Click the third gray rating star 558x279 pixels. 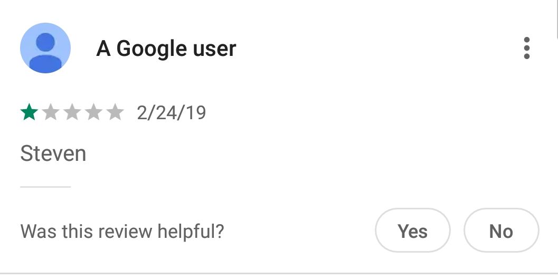point(72,112)
